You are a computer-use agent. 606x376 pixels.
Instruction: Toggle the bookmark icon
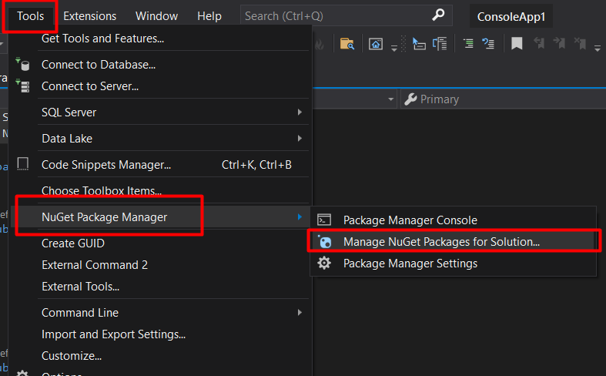pyautogui.click(x=517, y=44)
